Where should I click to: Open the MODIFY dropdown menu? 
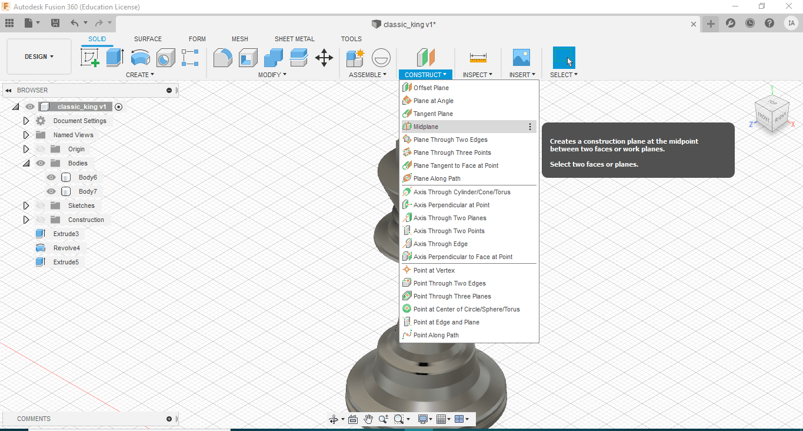pos(272,75)
